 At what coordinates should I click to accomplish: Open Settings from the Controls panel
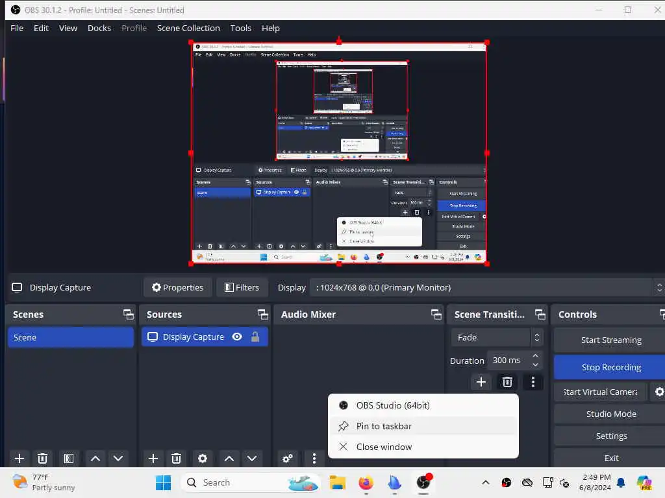[x=610, y=436]
